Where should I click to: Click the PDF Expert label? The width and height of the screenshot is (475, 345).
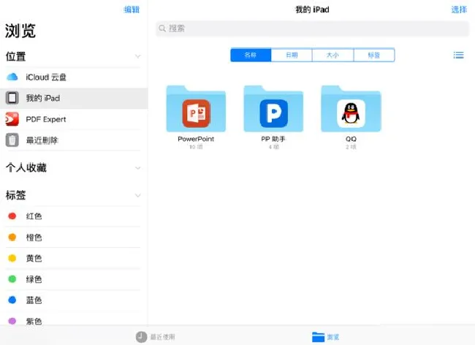coord(46,119)
